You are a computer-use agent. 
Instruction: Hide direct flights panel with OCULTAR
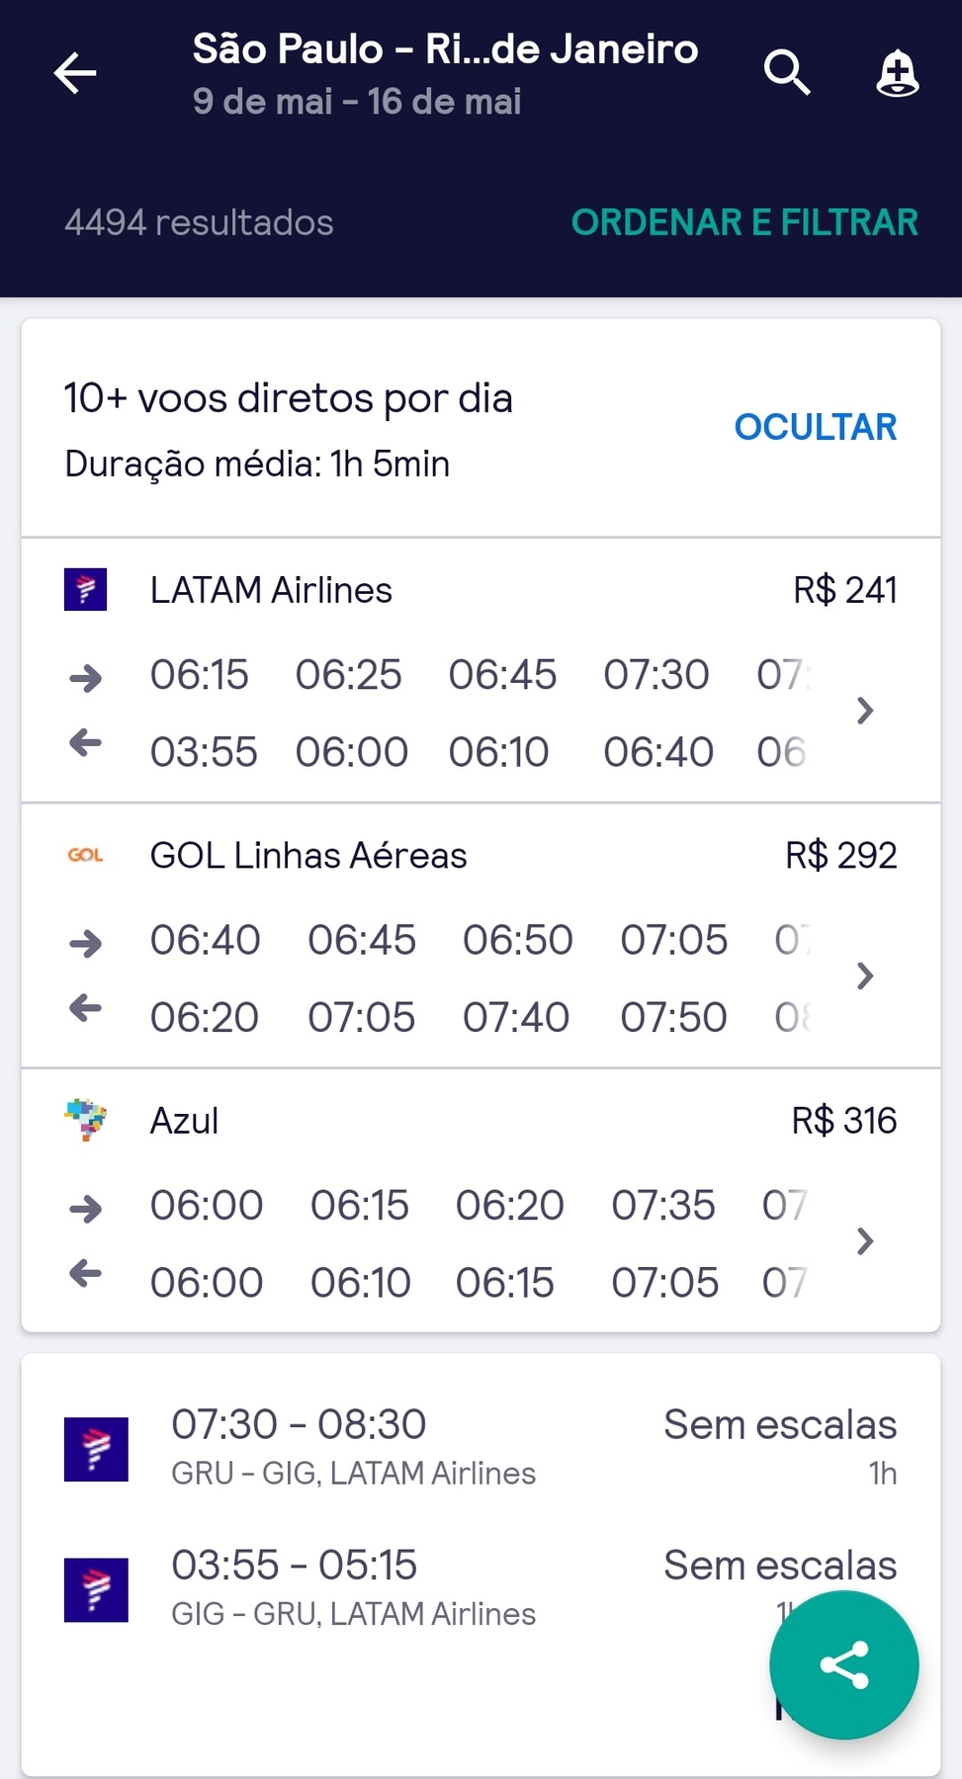816,427
